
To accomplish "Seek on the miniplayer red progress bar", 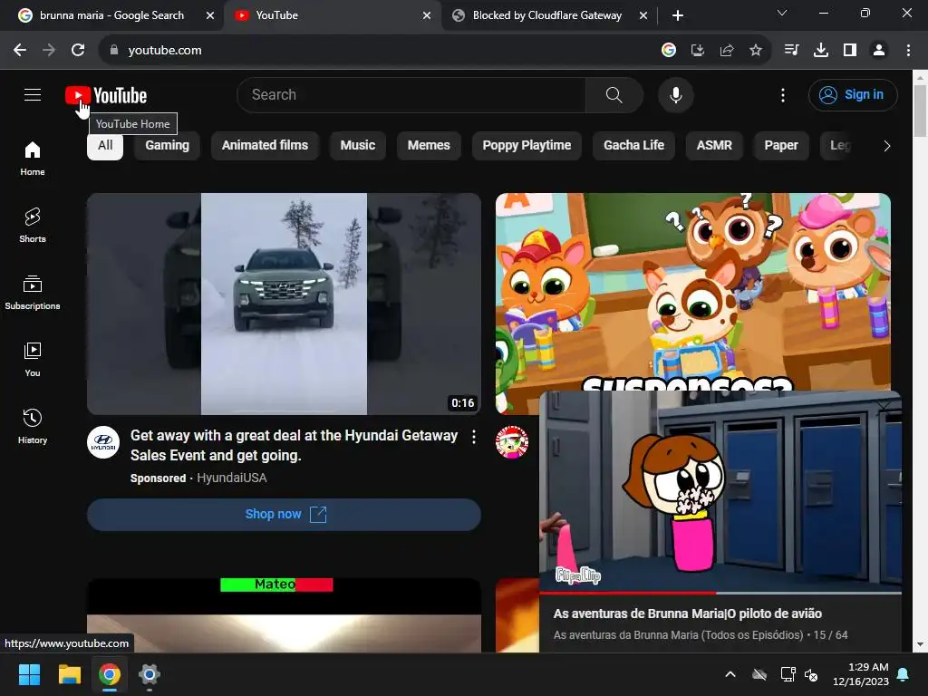I will point(720,592).
